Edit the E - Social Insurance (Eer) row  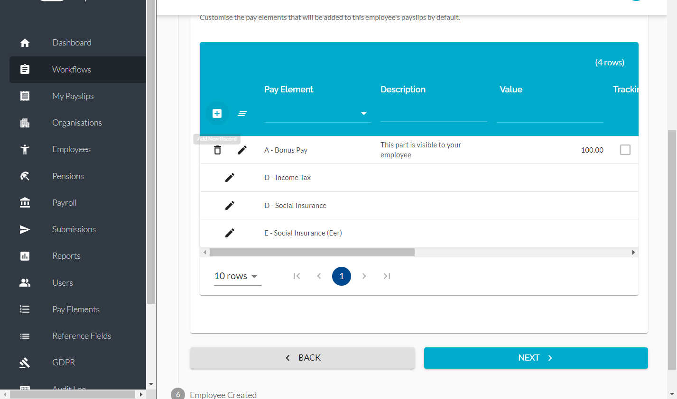tap(230, 233)
